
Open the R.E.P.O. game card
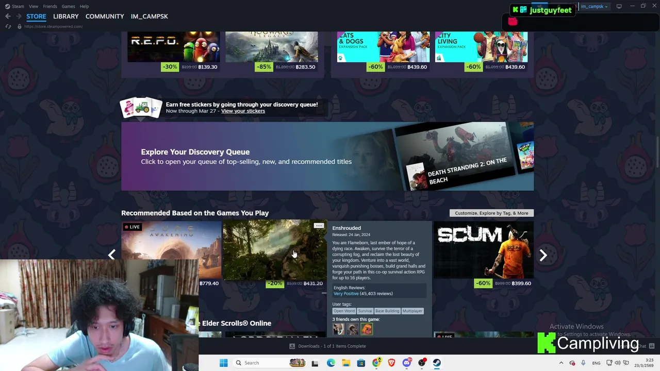[x=173, y=47]
